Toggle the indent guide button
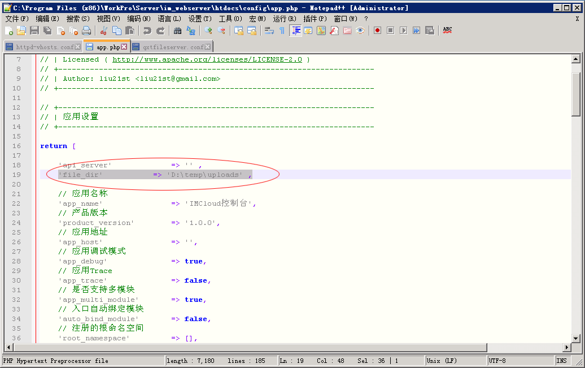585x368 pixels. click(295, 31)
